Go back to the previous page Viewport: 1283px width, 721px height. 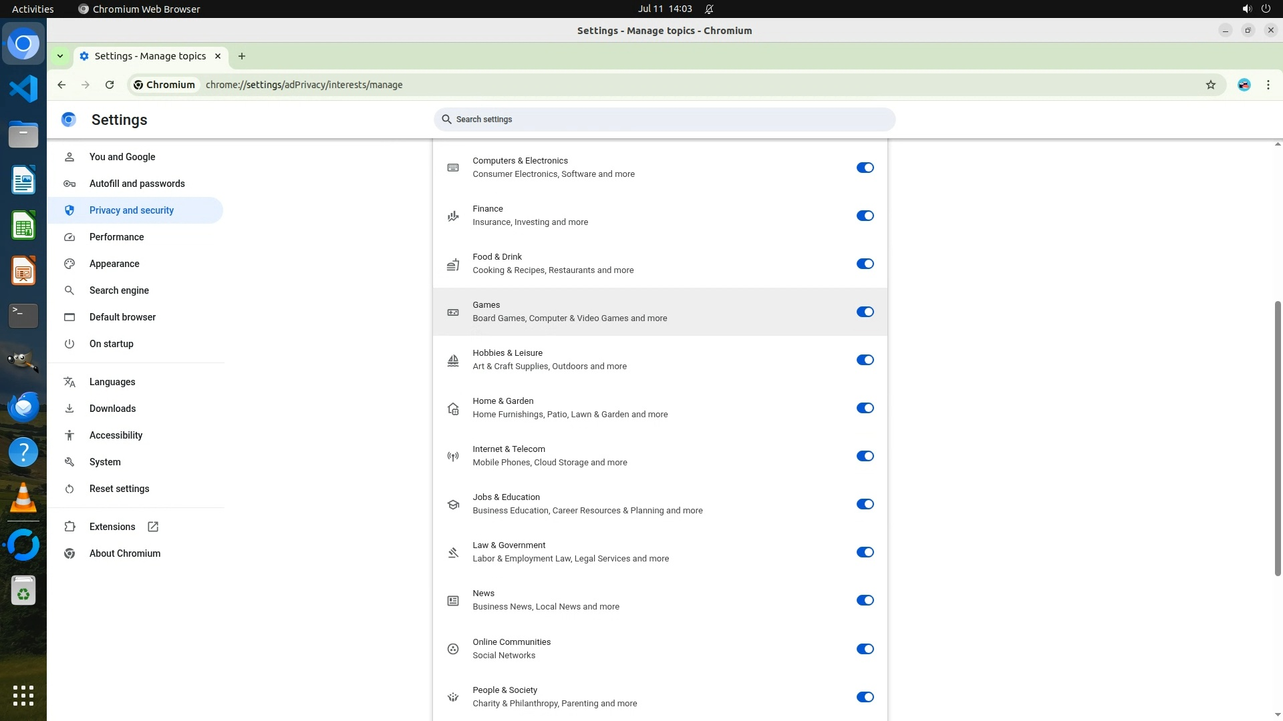coord(61,85)
